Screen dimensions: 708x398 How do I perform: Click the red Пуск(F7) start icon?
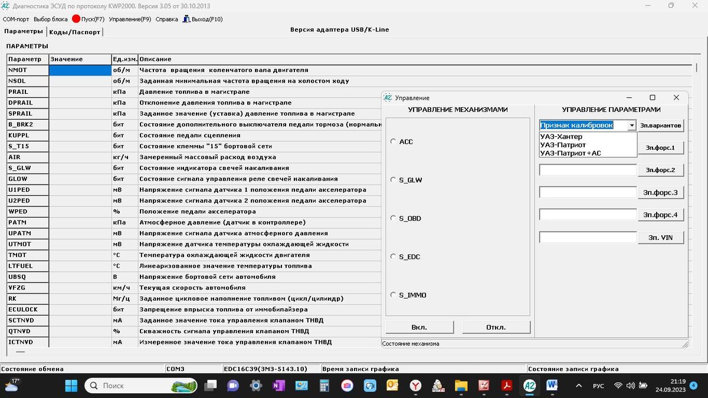click(76, 19)
